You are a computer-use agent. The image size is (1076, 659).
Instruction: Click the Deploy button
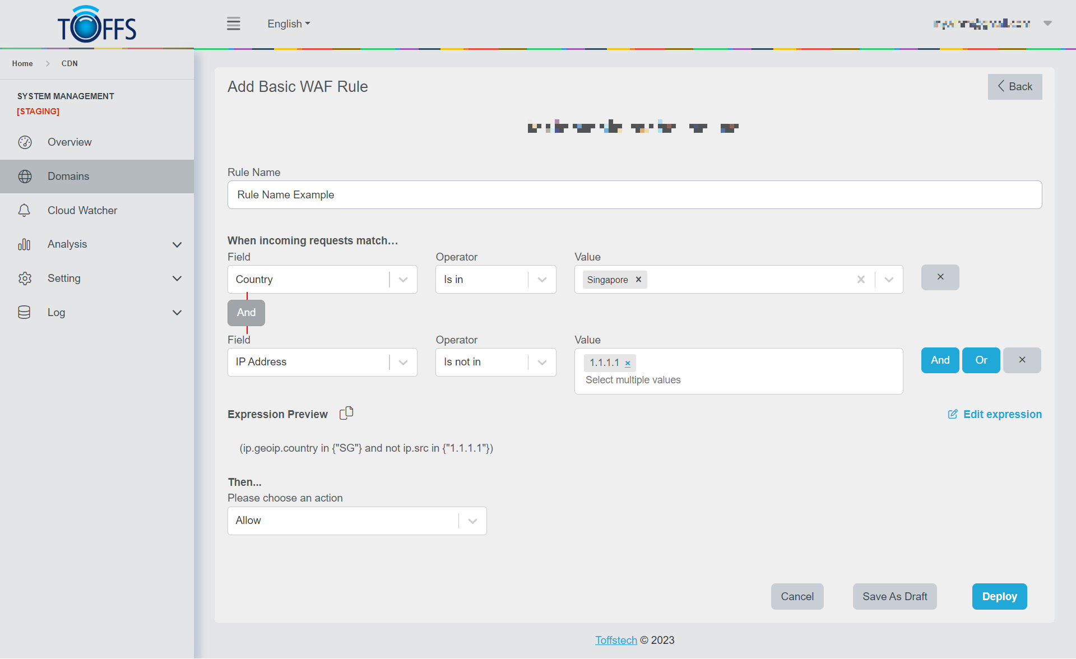pos(999,597)
